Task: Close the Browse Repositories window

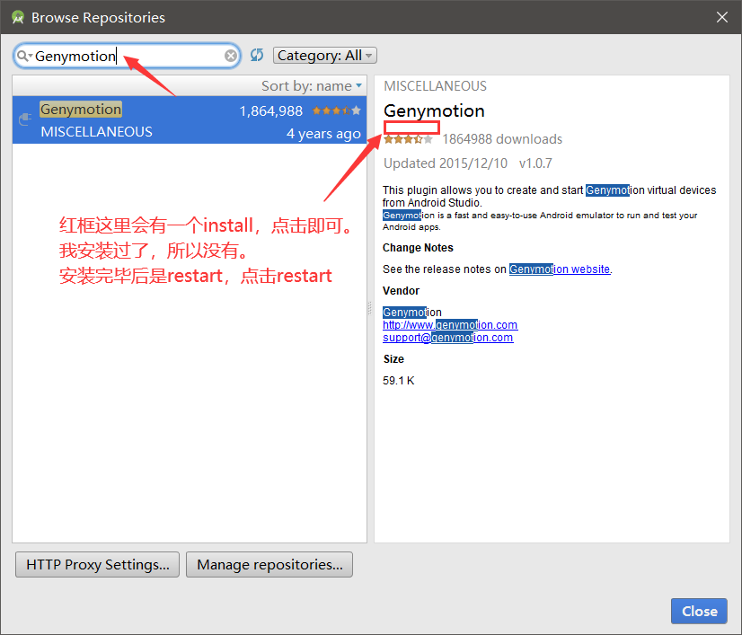Action: 721,17
